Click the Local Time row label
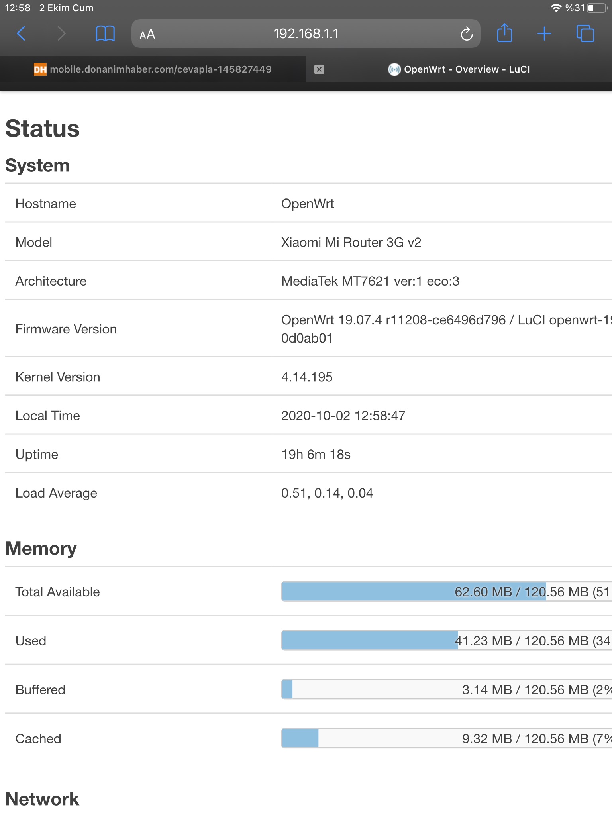 [48, 416]
